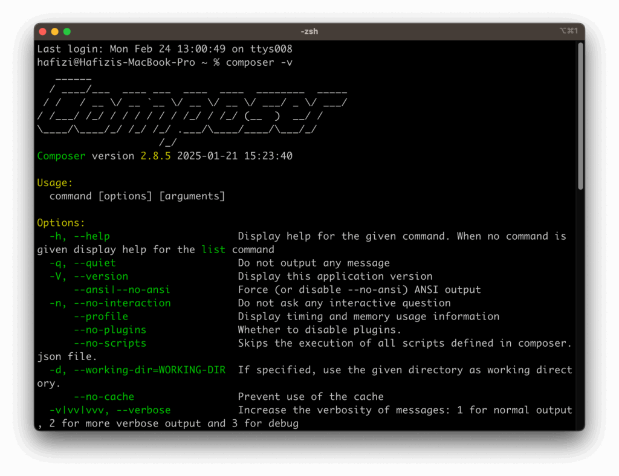Click the terminal vertical scrollbar
The width and height of the screenshot is (619, 476).
coord(580,117)
